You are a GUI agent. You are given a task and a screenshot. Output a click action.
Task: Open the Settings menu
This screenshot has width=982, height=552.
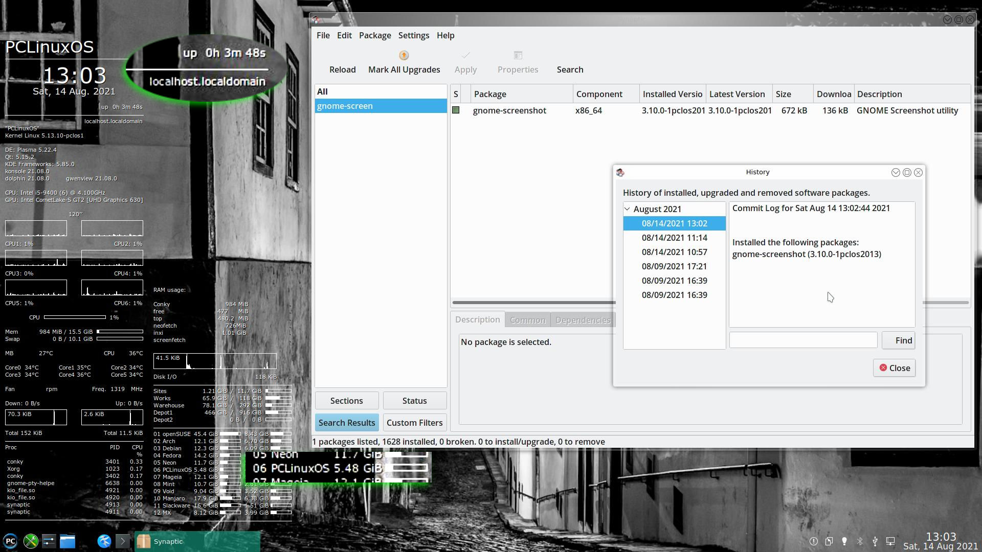414,35
